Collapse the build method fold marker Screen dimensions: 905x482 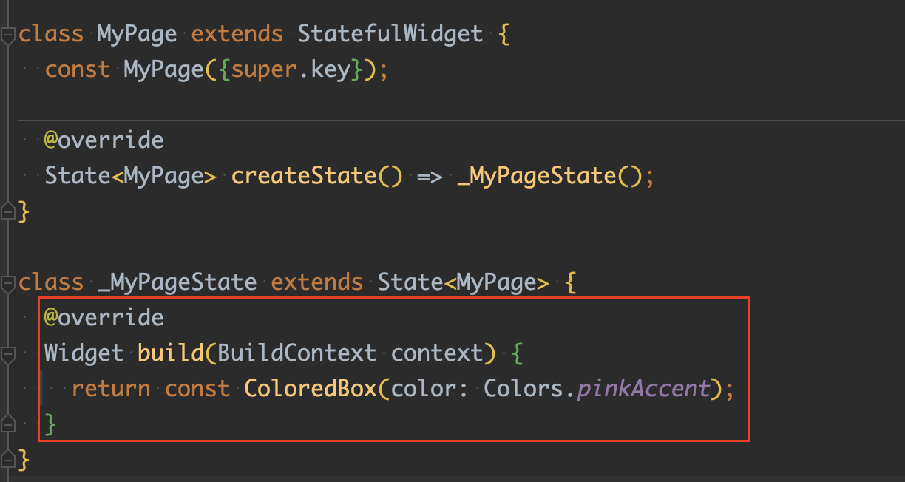(x=7, y=354)
